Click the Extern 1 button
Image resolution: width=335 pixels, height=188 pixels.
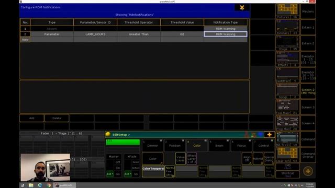point(308,27)
